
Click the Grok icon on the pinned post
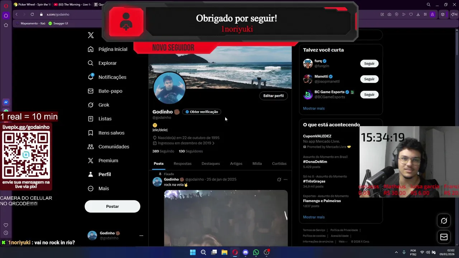[x=279, y=180]
